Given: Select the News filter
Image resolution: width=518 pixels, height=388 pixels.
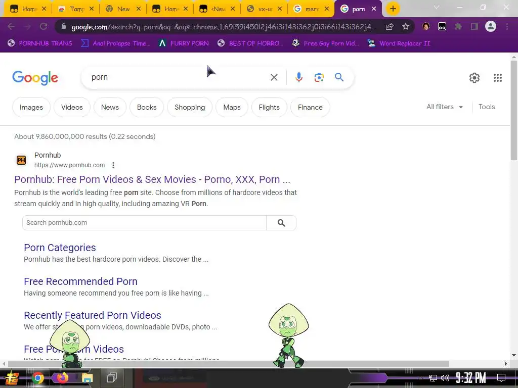Looking at the screenshot, I should coord(110,107).
